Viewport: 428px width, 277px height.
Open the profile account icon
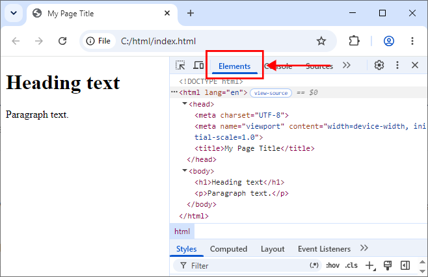pos(389,41)
